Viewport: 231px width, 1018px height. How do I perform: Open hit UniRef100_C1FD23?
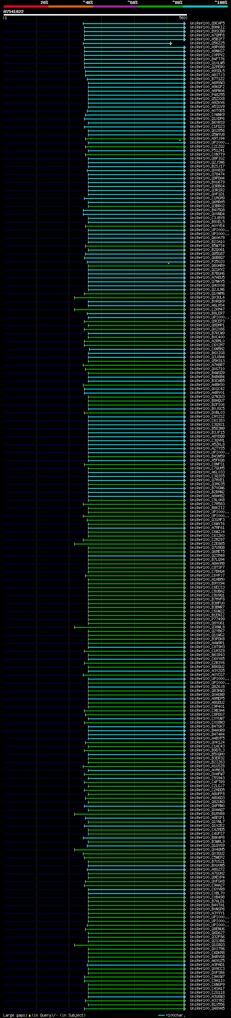tap(207, 126)
